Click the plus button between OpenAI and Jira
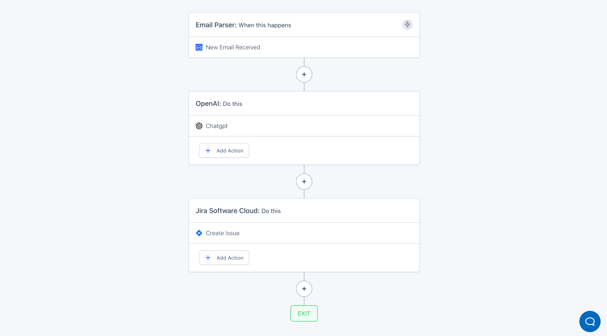607x336 pixels. (x=304, y=181)
